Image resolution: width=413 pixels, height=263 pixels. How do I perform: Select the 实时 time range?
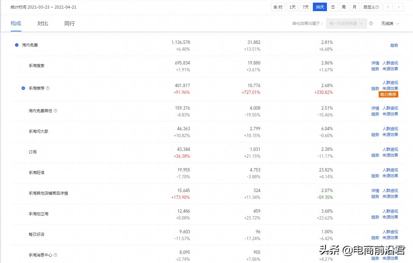pyautogui.click(x=278, y=7)
